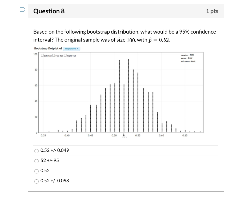This screenshot has height=198, width=241.
Task: Enable the Left Tail checkbox
Action: point(42,56)
